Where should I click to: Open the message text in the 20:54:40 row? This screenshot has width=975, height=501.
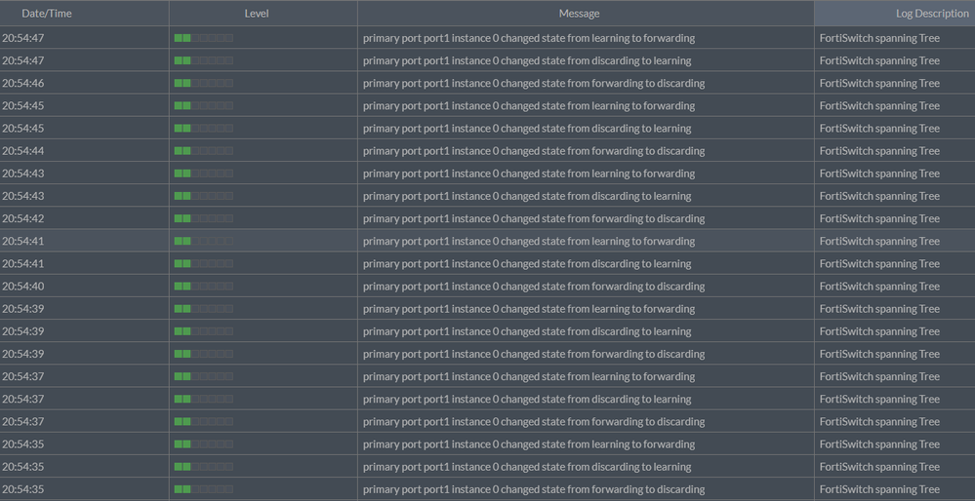[534, 287]
